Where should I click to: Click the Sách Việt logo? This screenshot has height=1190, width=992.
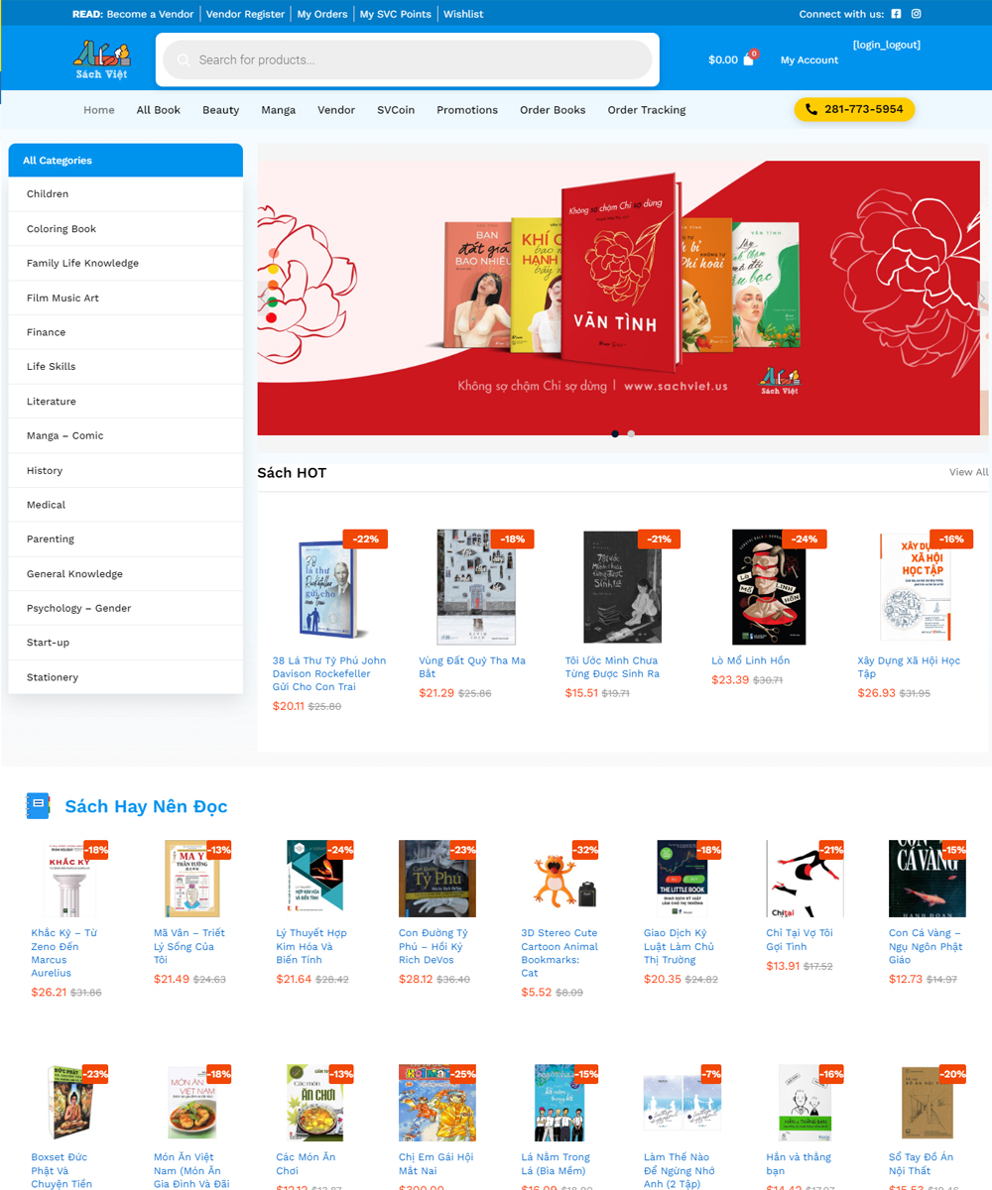point(101,60)
